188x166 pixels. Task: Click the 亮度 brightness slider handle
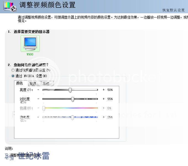tap(70, 90)
